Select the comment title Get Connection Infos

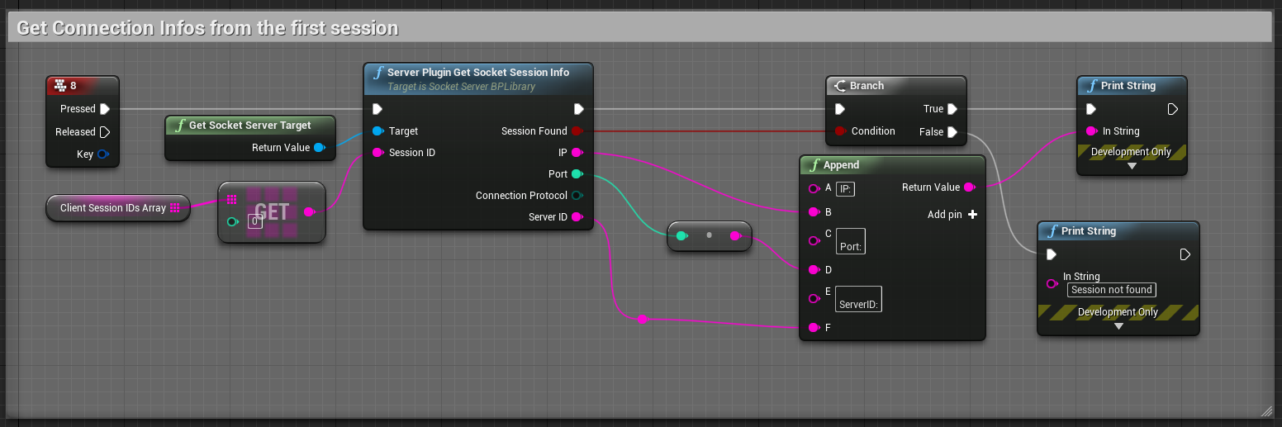(x=207, y=29)
